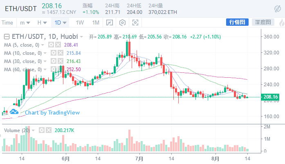Remove the Volume indicator
Image resolution: width=285 pixels, height=164 pixels.
pyautogui.click(x=49, y=130)
